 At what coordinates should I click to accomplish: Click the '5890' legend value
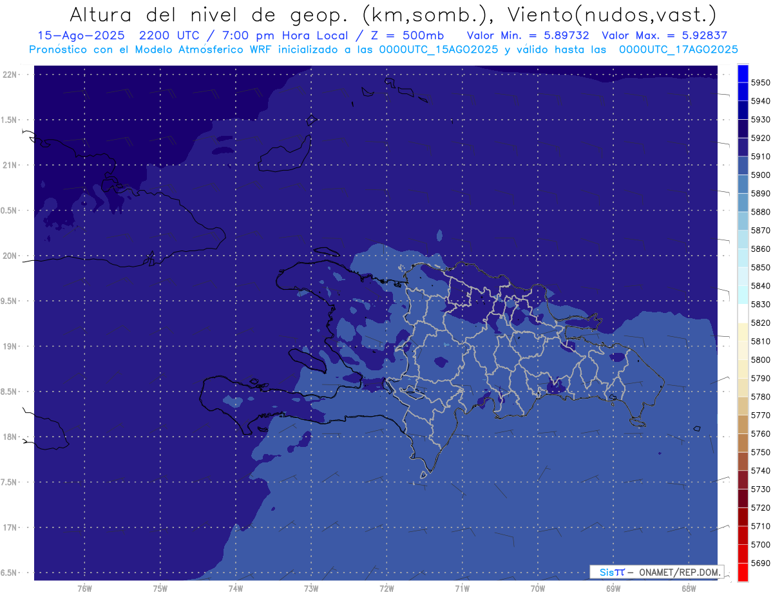click(x=760, y=193)
